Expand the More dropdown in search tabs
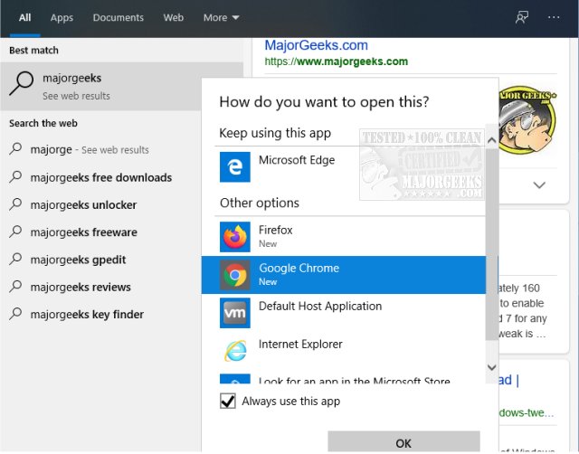Viewport: 579px width, 454px height. 221,17
